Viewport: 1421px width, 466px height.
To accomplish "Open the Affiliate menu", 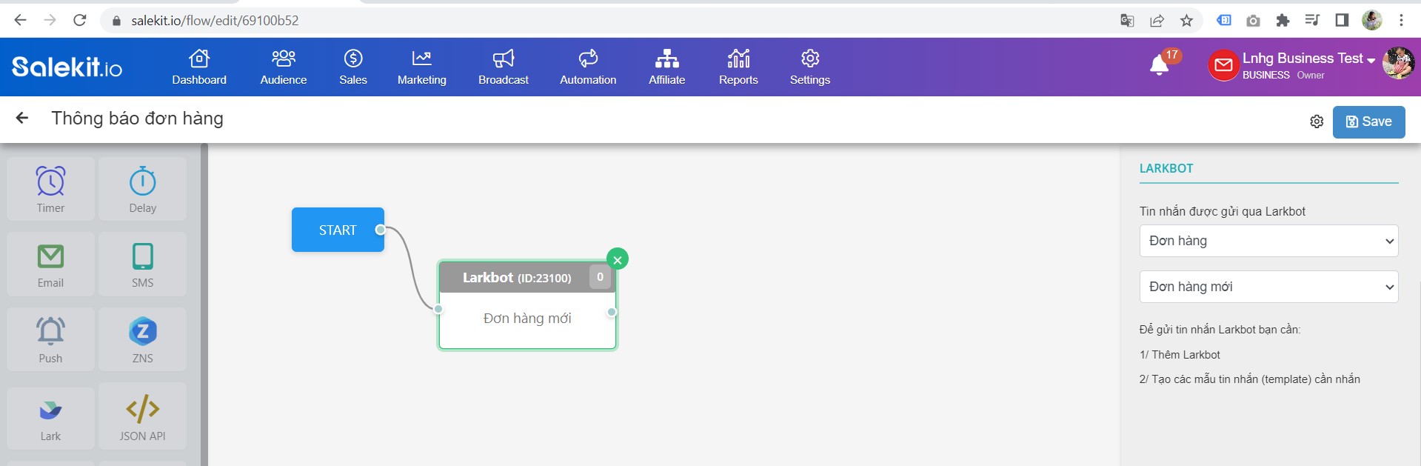I will (667, 67).
